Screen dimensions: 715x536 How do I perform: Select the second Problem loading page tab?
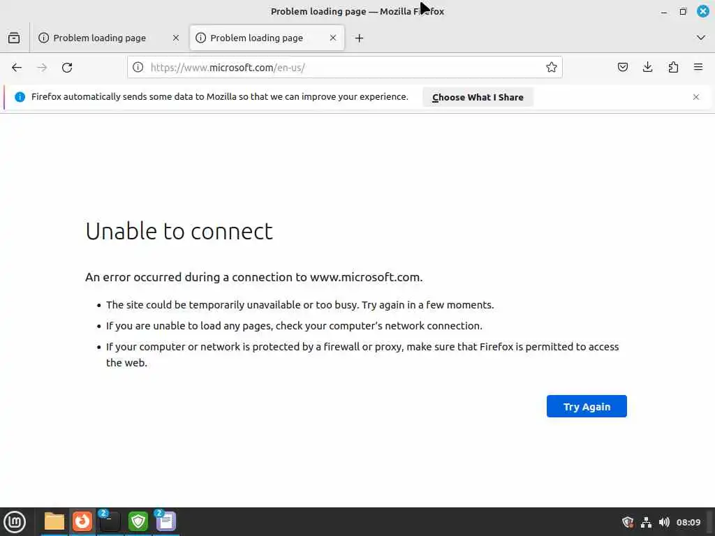(x=267, y=38)
